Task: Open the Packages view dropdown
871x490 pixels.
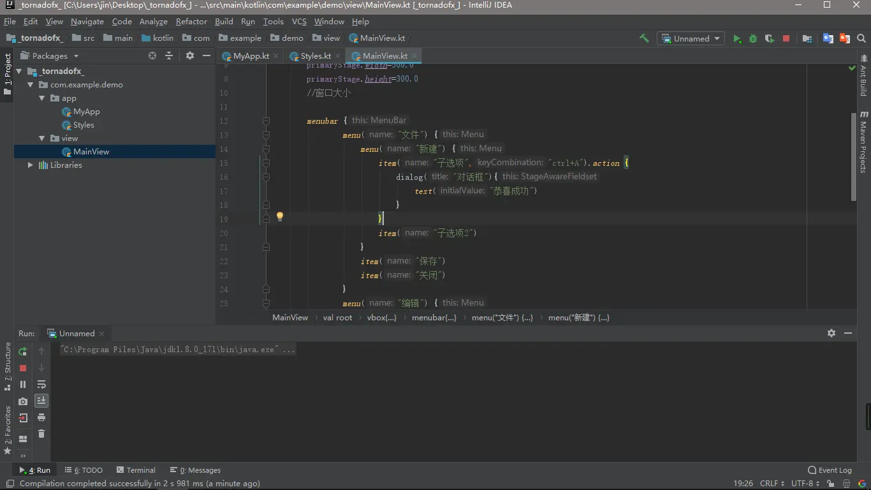Action: click(50, 56)
